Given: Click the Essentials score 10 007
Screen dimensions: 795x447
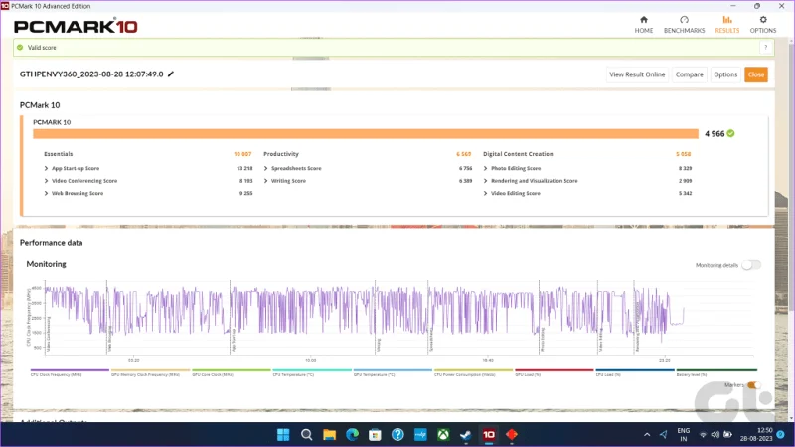Looking at the screenshot, I should [242, 154].
